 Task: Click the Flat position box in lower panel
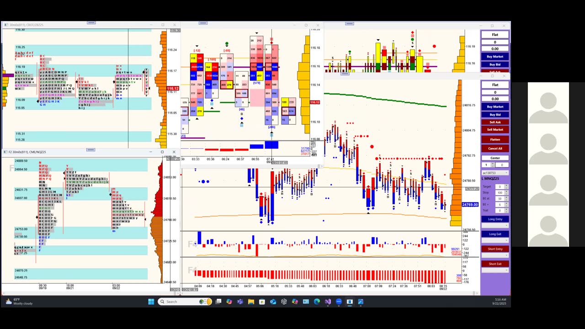pyautogui.click(x=495, y=85)
